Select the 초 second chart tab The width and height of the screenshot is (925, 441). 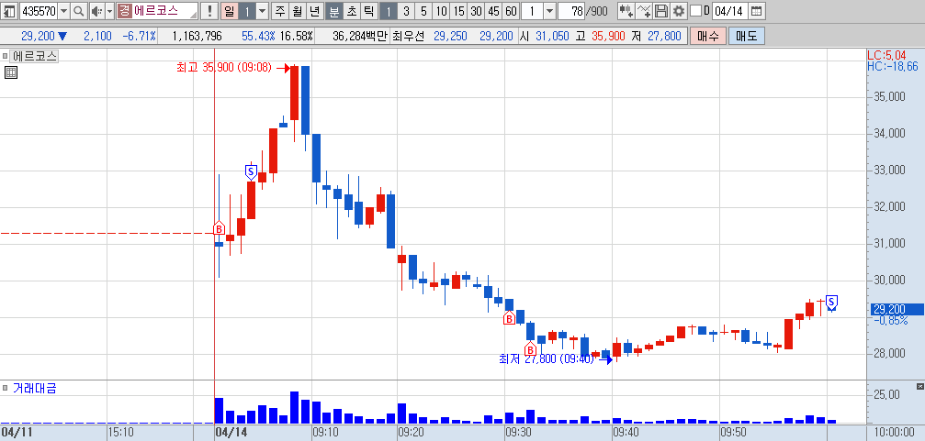click(352, 11)
